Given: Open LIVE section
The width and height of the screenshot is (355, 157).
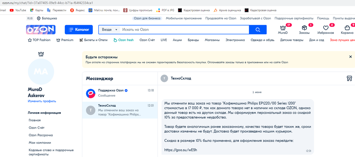Looking at the screenshot, I should (x=164, y=40).
